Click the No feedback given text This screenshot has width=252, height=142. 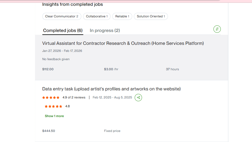coord(56,59)
